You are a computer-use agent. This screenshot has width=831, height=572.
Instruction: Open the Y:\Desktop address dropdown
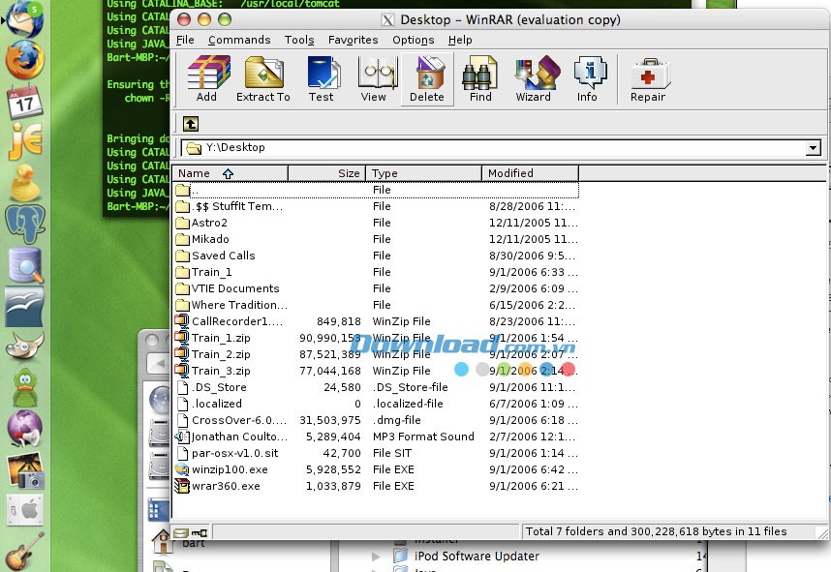tap(814, 147)
